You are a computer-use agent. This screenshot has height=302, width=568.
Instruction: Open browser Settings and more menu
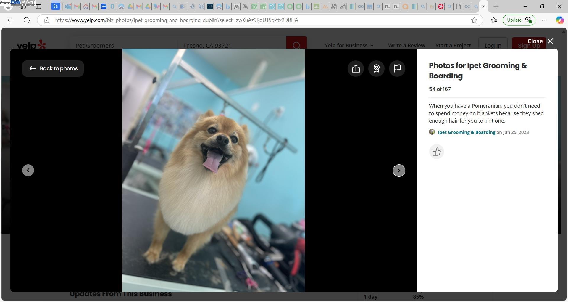(544, 20)
